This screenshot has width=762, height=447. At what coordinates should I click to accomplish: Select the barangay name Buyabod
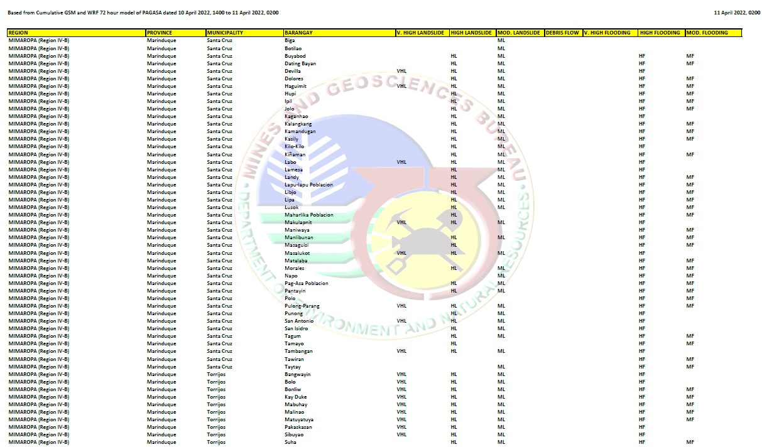point(295,56)
